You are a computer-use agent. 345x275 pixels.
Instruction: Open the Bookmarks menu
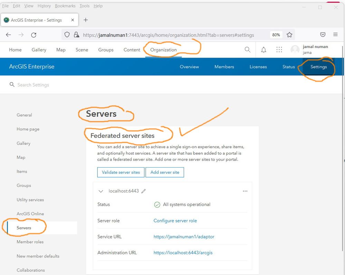(x=65, y=6)
